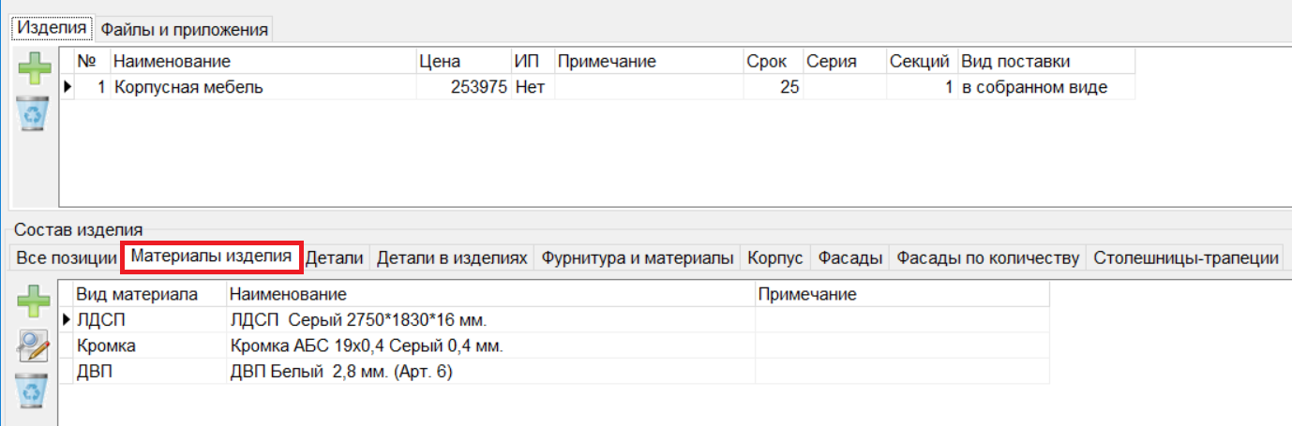Add a new material with green plus
This screenshot has width=1292, height=426.
tap(35, 303)
